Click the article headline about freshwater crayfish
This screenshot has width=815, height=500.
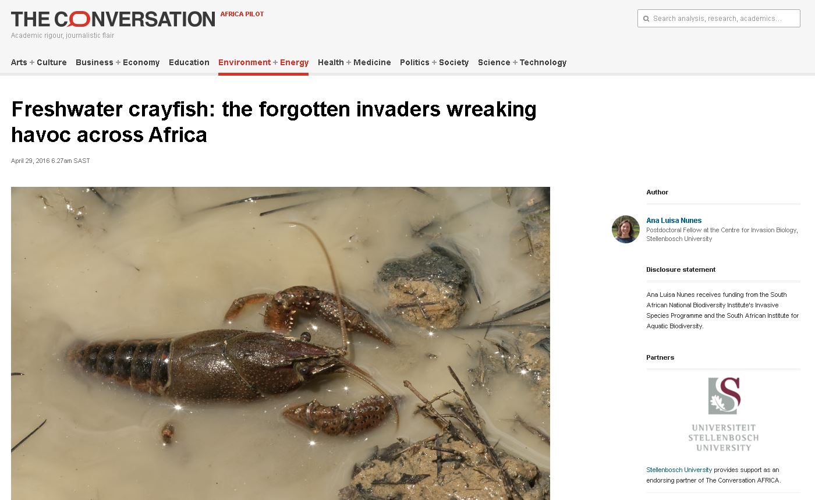(x=274, y=122)
